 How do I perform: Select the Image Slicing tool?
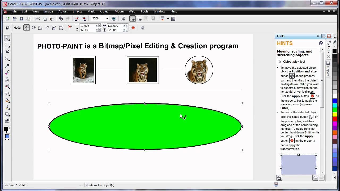tap(7, 121)
